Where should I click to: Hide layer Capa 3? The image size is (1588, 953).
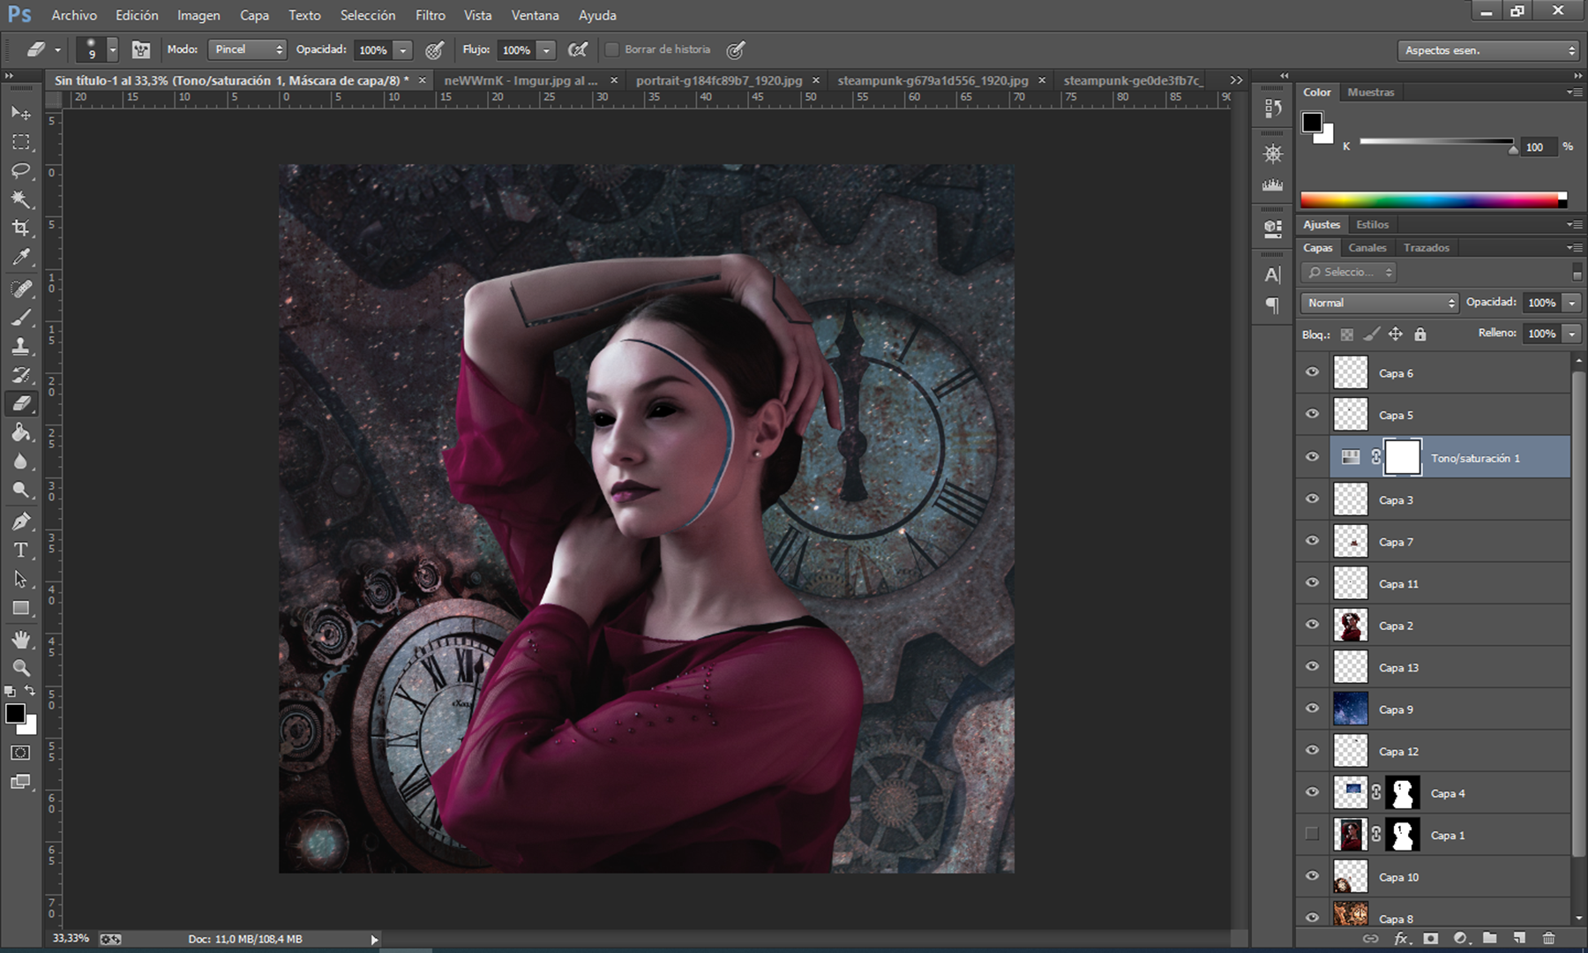1312,499
